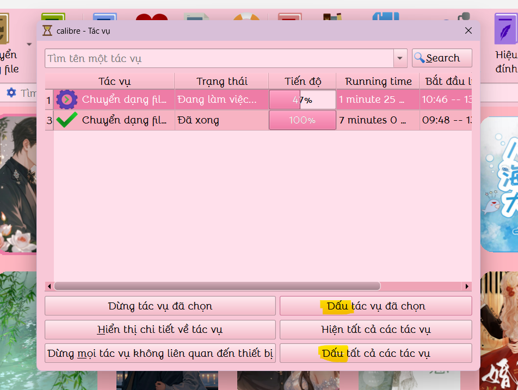This screenshot has width=518, height=390.
Task: Select row header number 1
Action: coord(49,100)
